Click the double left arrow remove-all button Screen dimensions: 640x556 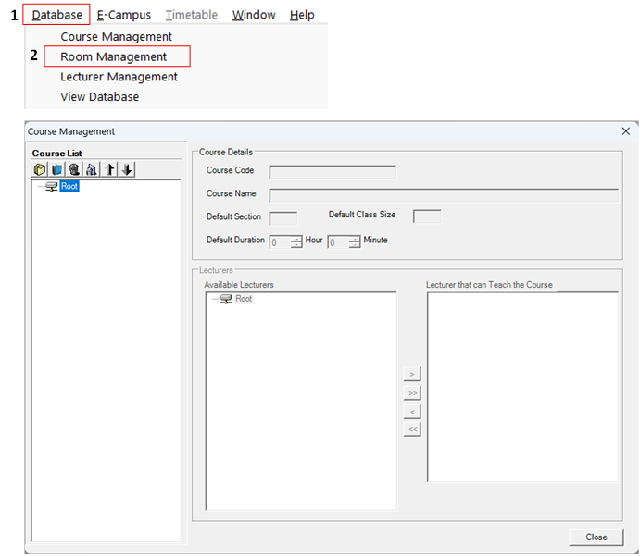coord(412,429)
